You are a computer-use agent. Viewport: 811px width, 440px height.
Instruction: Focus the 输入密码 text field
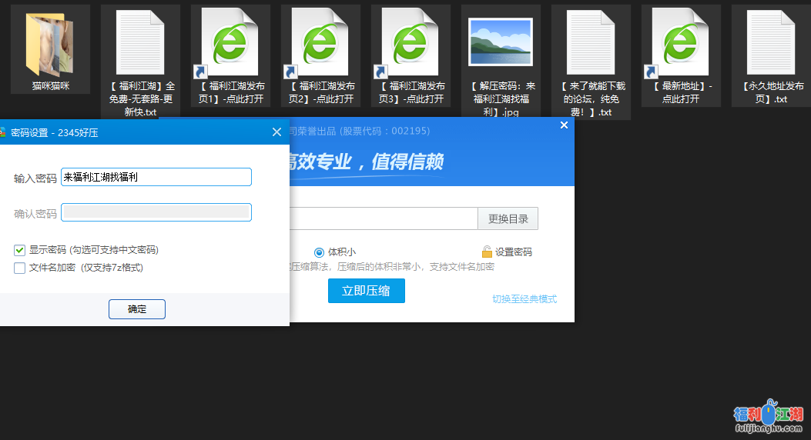click(x=156, y=177)
